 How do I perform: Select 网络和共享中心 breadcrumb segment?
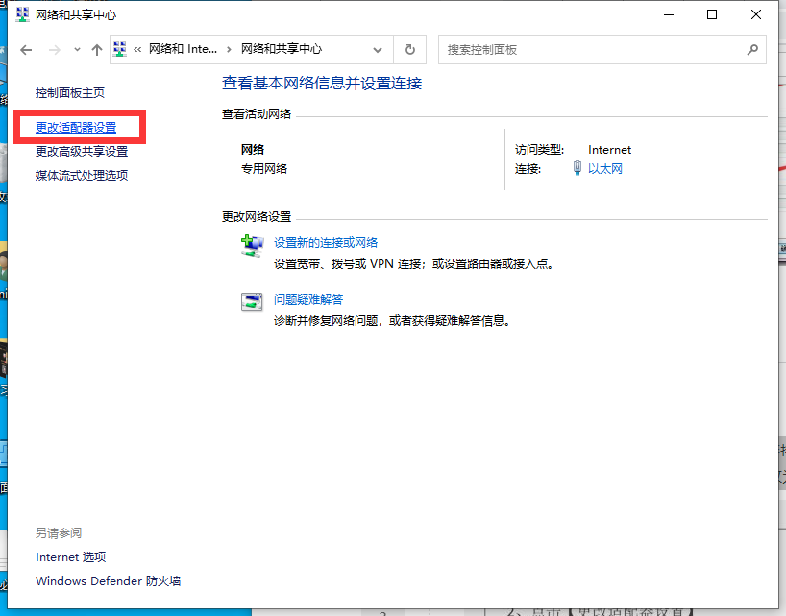pos(281,50)
